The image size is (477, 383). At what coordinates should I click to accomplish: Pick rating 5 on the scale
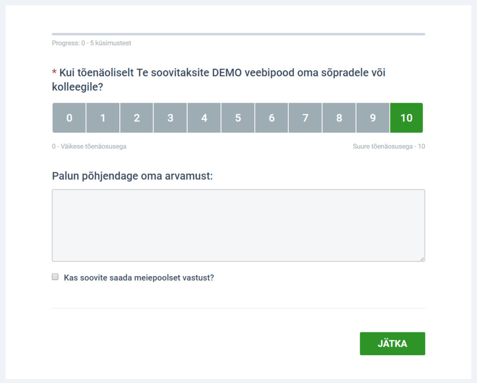238,118
